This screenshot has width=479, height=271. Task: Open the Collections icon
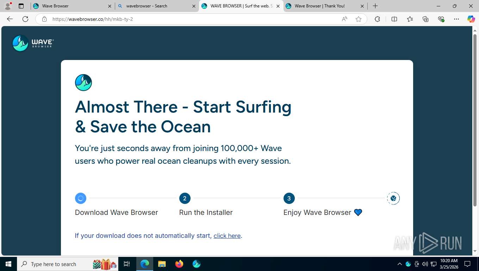[425, 19]
